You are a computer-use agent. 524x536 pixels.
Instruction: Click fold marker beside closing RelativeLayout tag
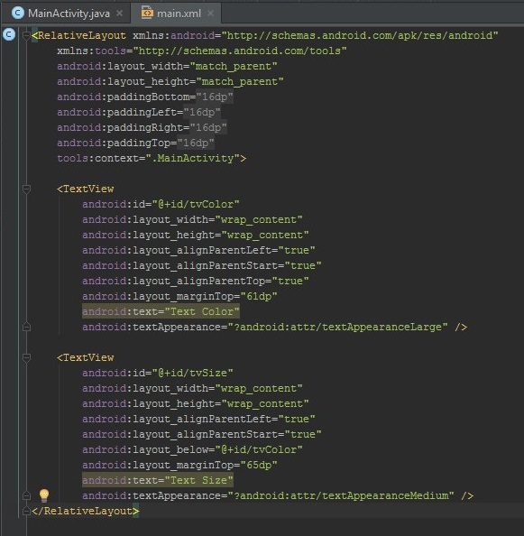tap(26, 511)
